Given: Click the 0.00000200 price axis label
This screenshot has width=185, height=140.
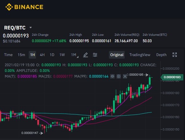Looking at the screenshot, I should tap(171, 69).
